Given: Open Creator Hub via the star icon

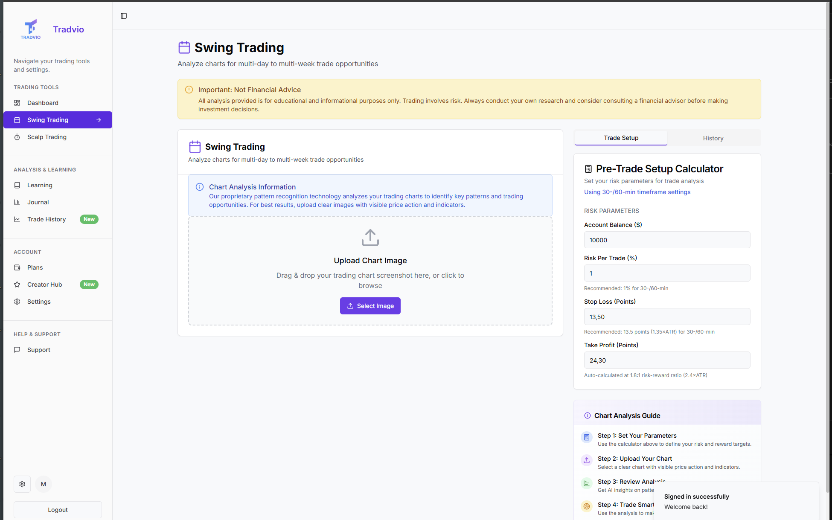Looking at the screenshot, I should tap(17, 285).
